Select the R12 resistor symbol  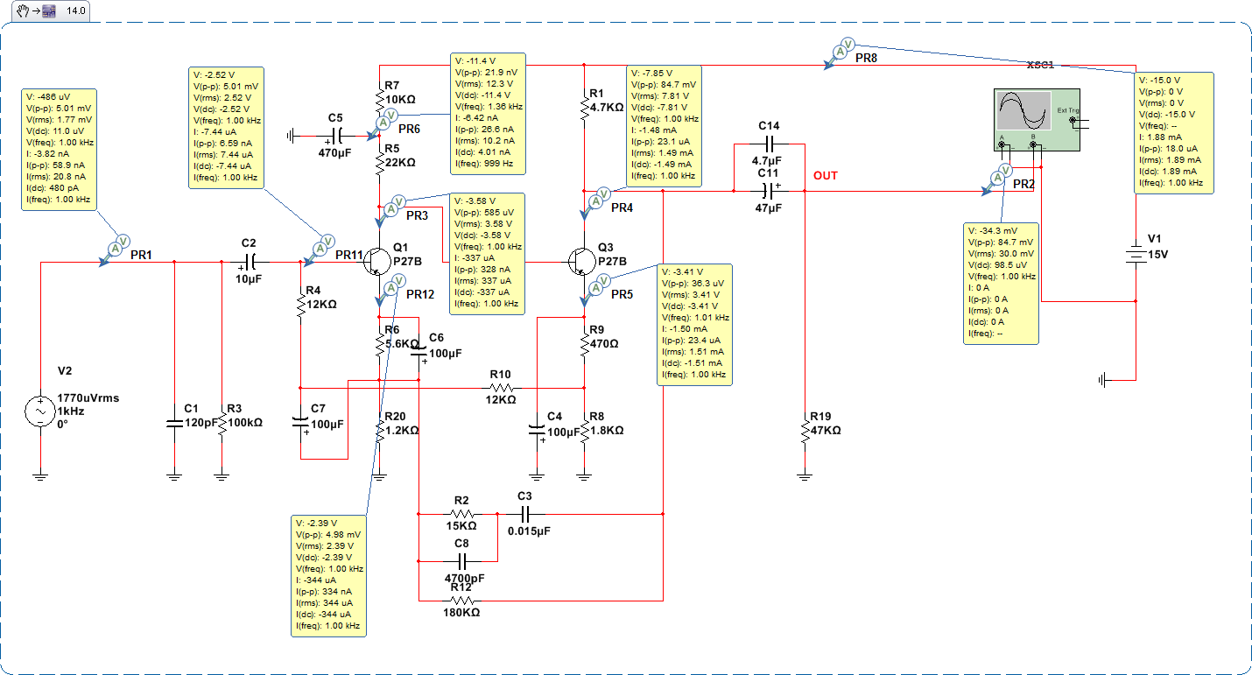tap(461, 601)
